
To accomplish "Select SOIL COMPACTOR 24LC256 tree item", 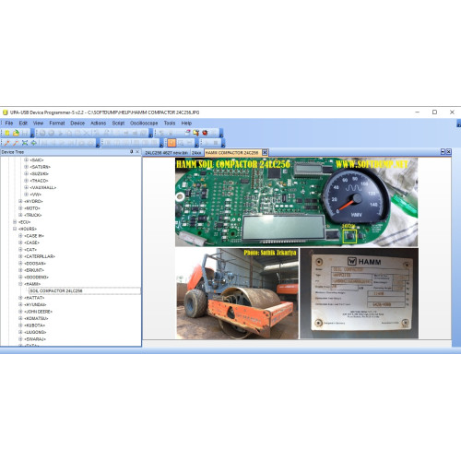I will coord(56,290).
